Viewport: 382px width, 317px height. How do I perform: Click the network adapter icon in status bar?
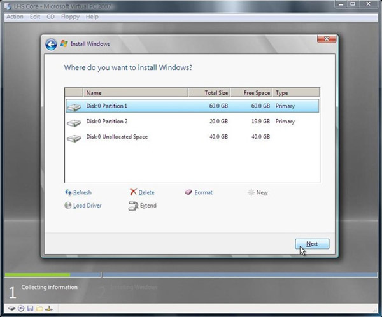(x=47, y=309)
